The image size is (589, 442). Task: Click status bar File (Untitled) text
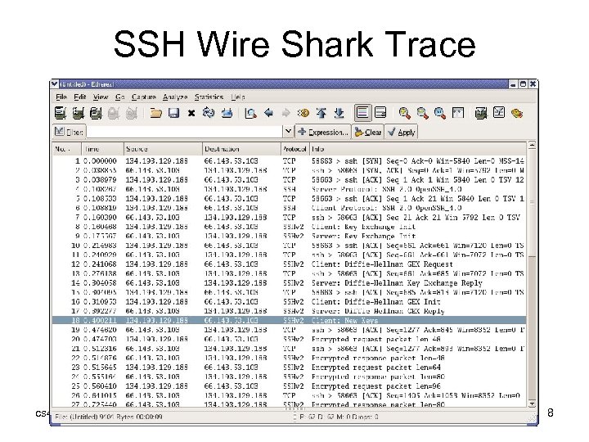click(x=109, y=417)
